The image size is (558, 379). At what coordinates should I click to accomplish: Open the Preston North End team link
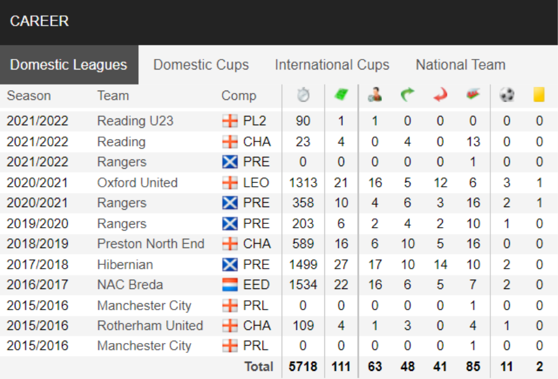[151, 244]
